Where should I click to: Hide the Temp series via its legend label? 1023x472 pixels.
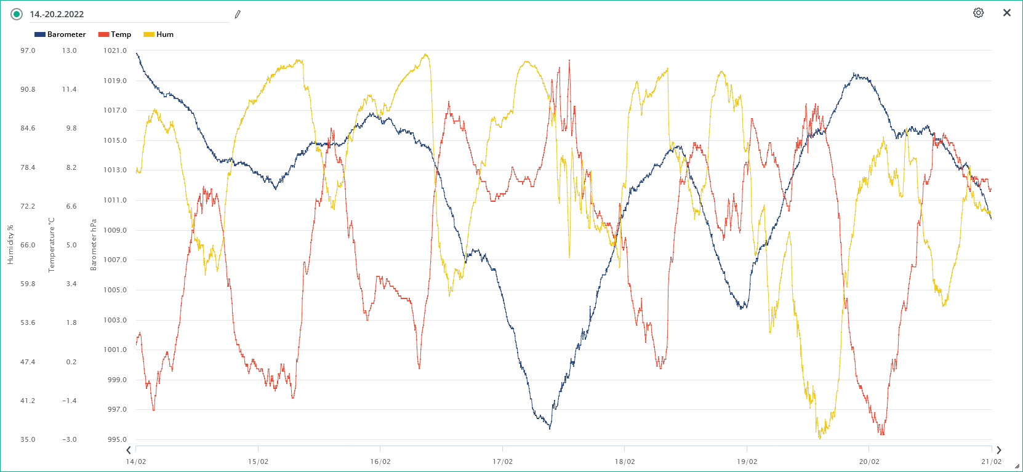[121, 34]
